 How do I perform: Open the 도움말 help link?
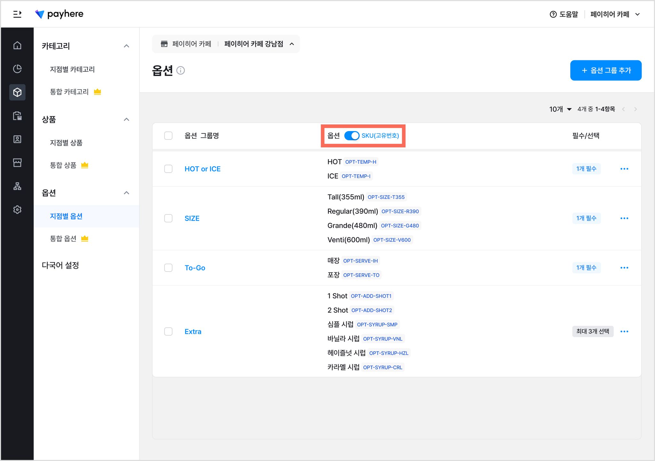pos(564,14)
